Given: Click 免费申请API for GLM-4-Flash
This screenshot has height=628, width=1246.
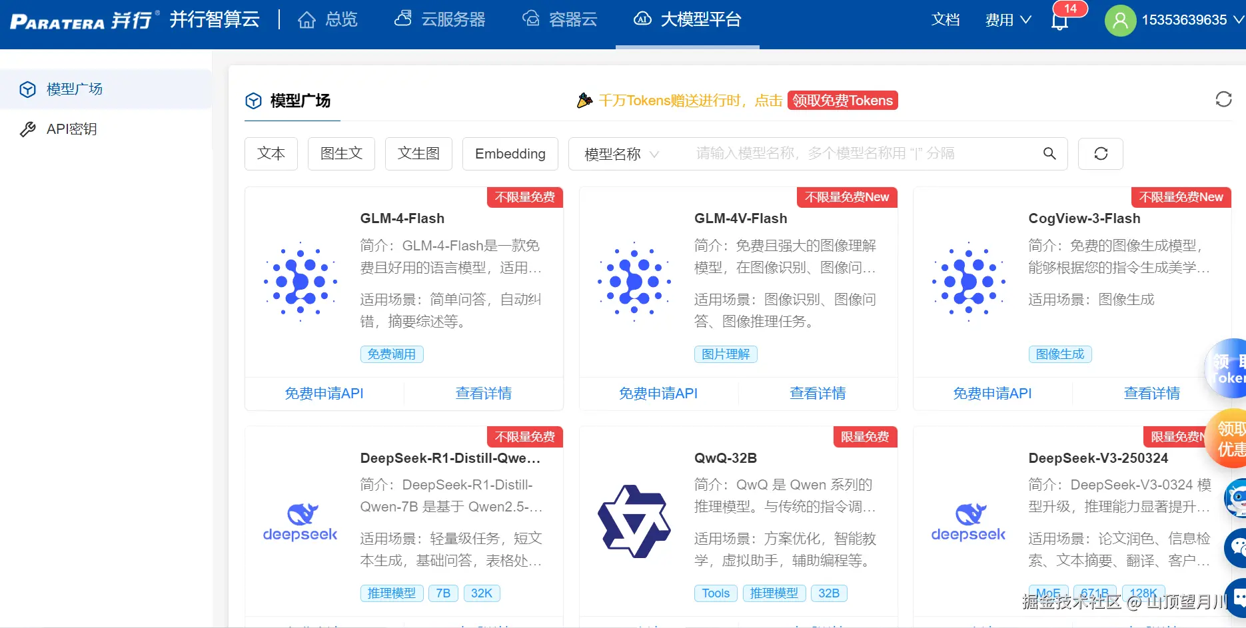Looking at the screenshot, I should pos(324,394).
